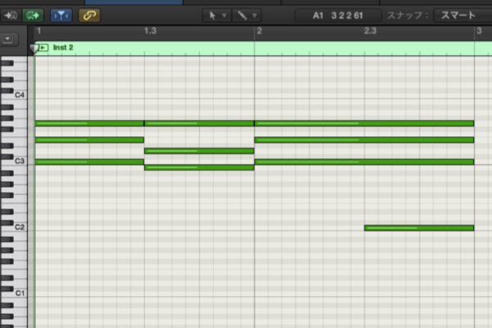
Task: Click the playhead handle at region start
Action: click(34, 48)
